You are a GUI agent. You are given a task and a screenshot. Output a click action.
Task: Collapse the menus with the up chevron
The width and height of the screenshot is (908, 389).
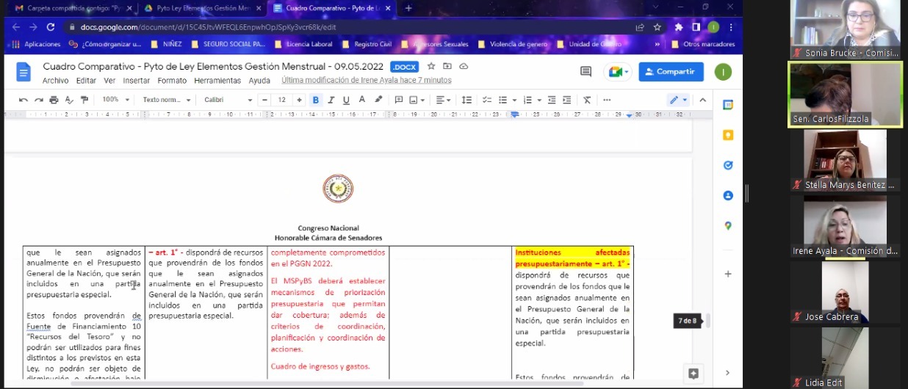coord(703,100)
